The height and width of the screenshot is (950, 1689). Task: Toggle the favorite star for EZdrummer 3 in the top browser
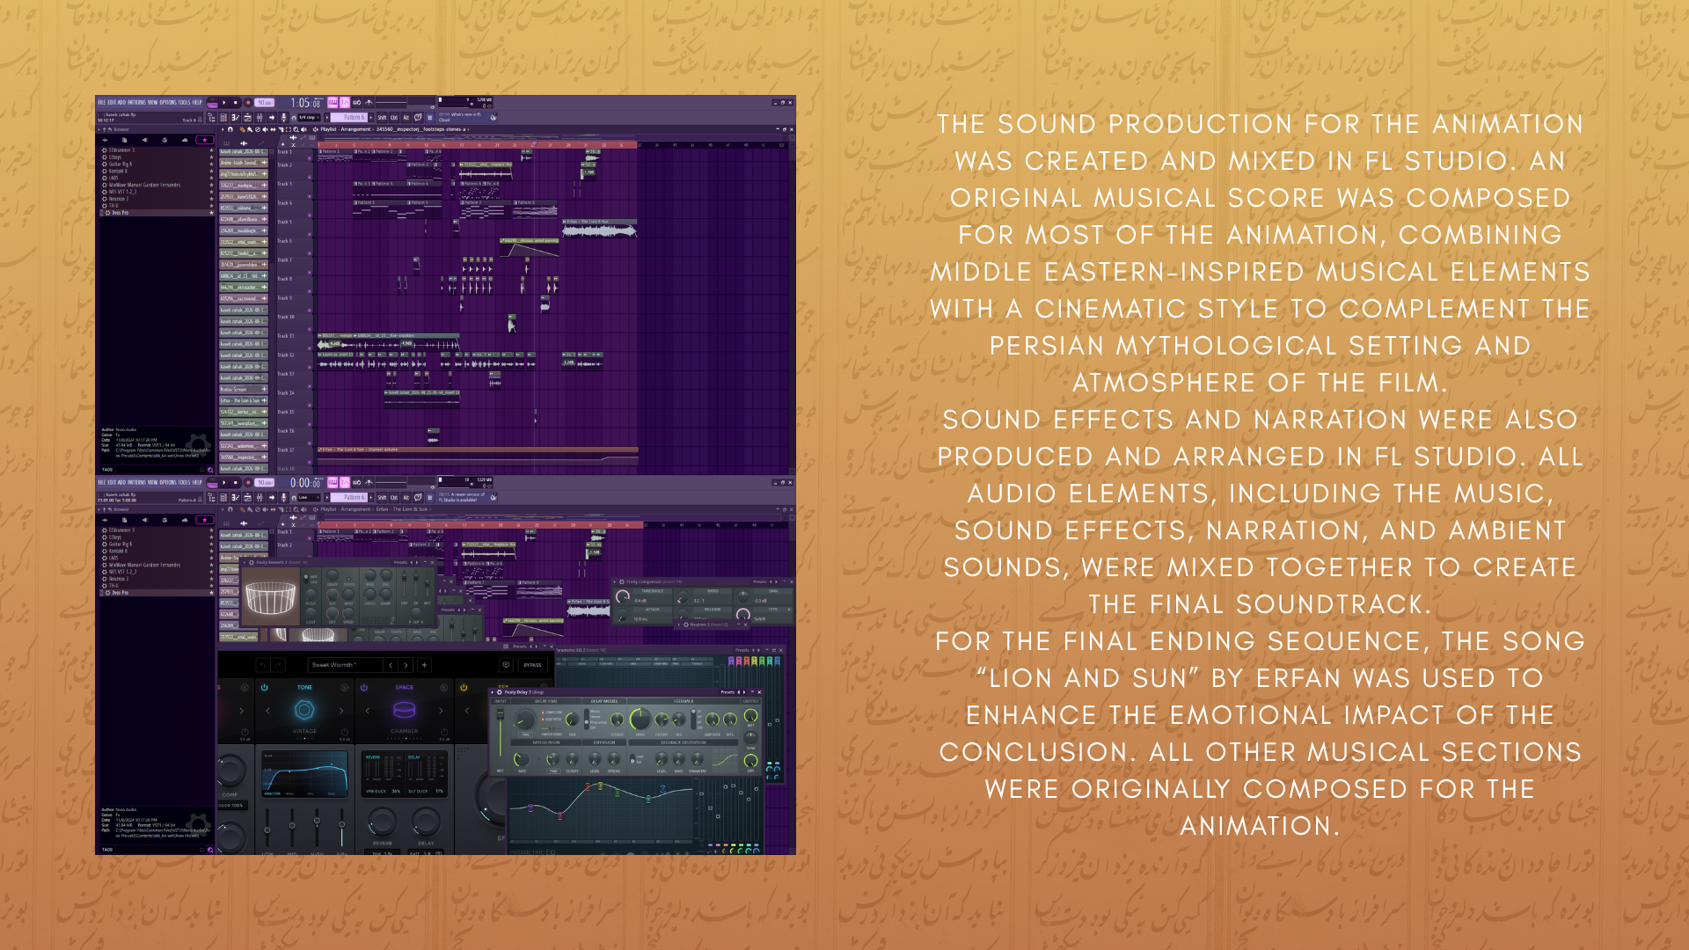[x=211, y=150]
